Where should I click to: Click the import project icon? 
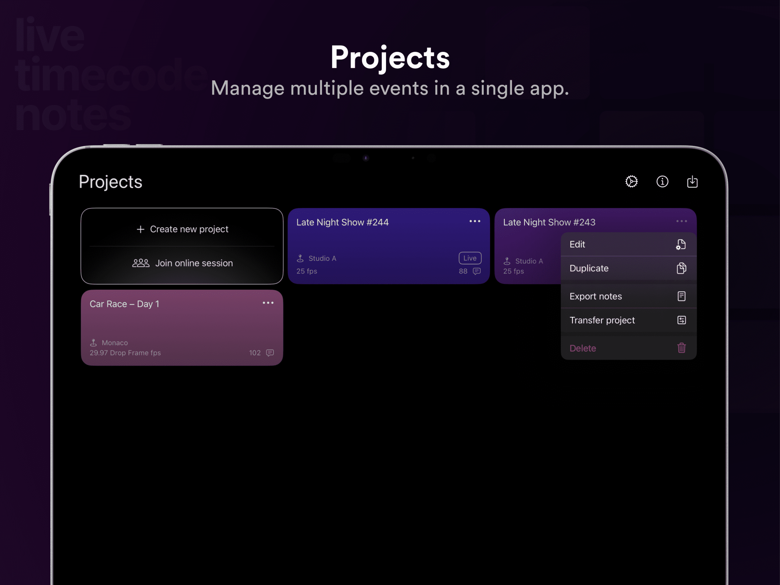pos(692,182)
